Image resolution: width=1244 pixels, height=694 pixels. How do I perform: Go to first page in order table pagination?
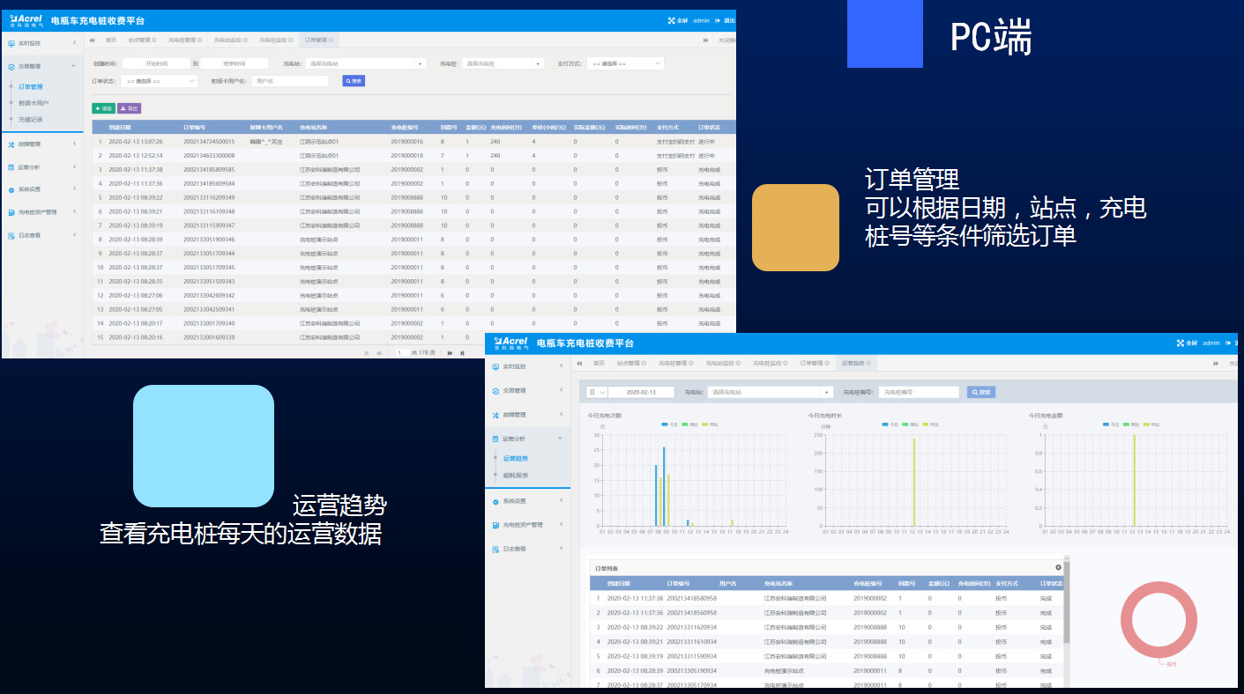click(x=368, y=352)
